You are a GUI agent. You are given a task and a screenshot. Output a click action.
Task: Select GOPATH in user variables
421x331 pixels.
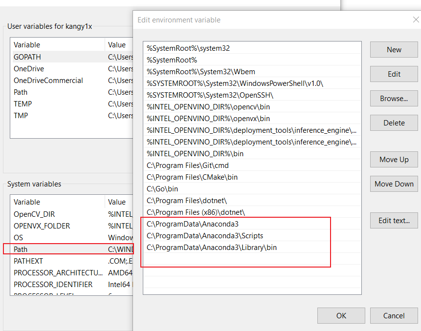[72, 57]
